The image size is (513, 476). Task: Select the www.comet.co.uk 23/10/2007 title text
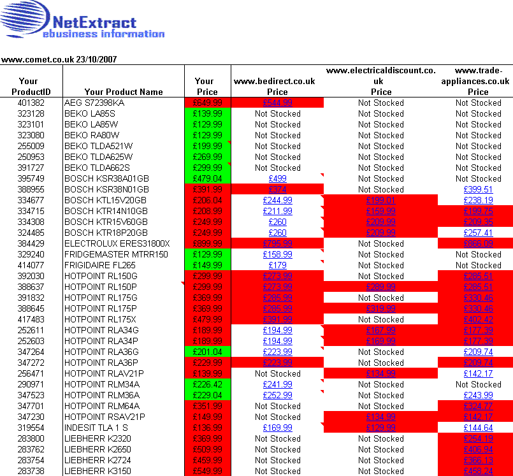[x=59, y=59]
